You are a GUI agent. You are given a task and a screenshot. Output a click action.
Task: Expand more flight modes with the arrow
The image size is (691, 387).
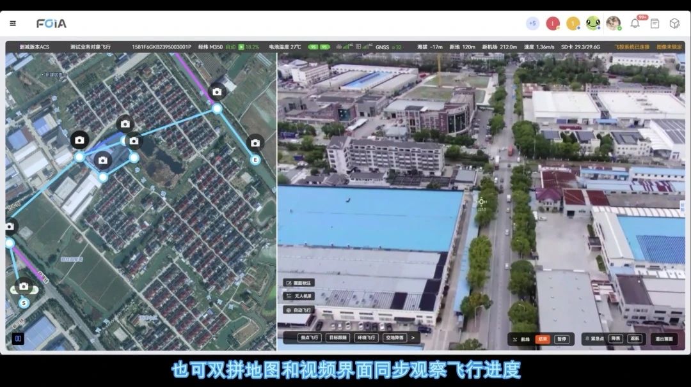(413, 338)
